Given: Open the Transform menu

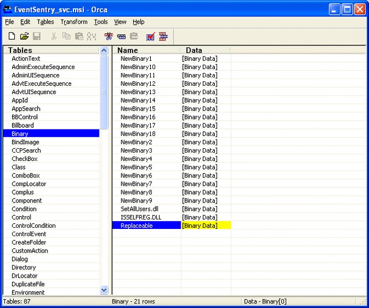Looking at the screenshot, I should pyautogui.click(x=74, y=22).
